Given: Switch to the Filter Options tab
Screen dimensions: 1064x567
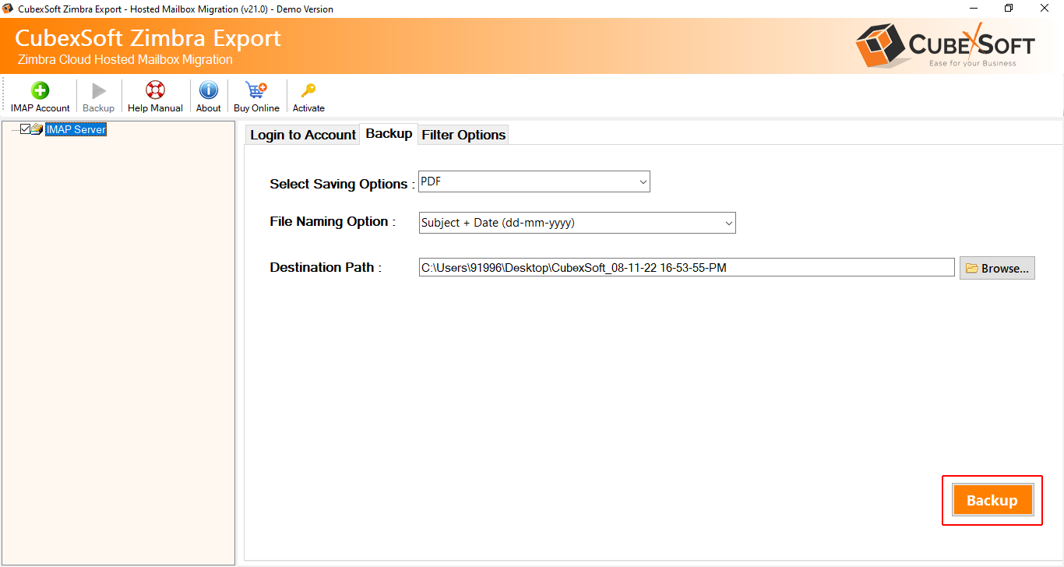Looking at the screenshot, I should click(x=463, y=135).
